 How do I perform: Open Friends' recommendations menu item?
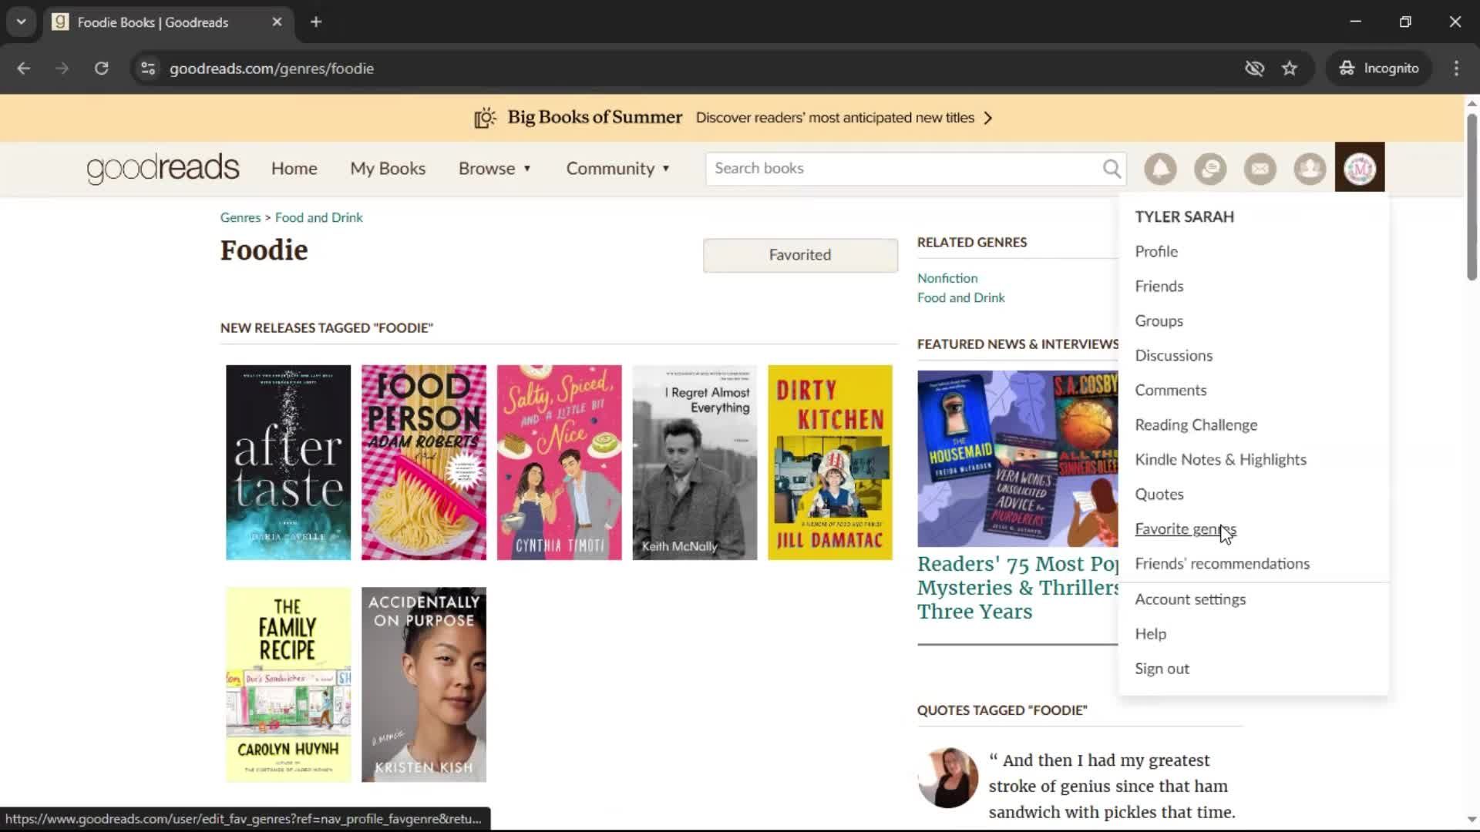tap(1222, 564)
